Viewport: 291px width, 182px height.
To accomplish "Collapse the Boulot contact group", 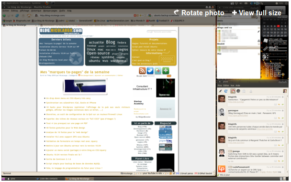I will (258, 44).
